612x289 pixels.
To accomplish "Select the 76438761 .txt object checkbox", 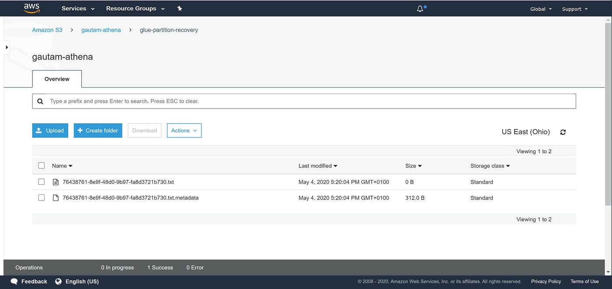I will (41, 181).
